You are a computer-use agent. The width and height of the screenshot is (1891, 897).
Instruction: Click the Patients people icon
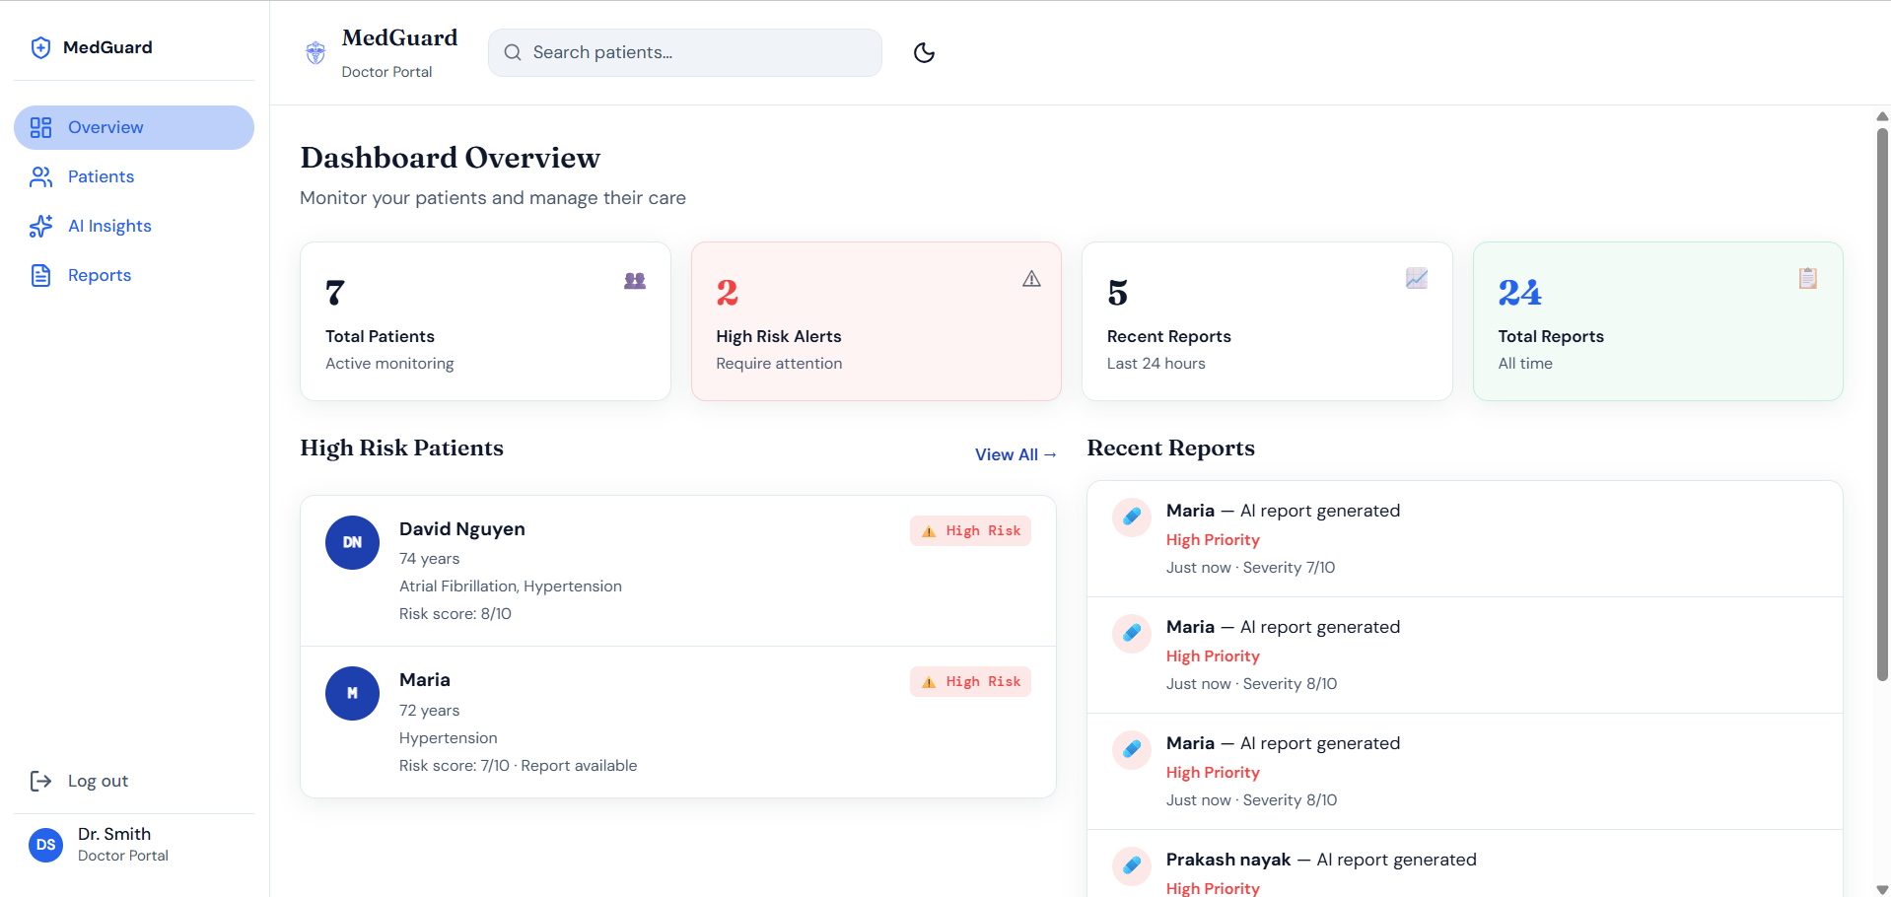click(40, 176)
